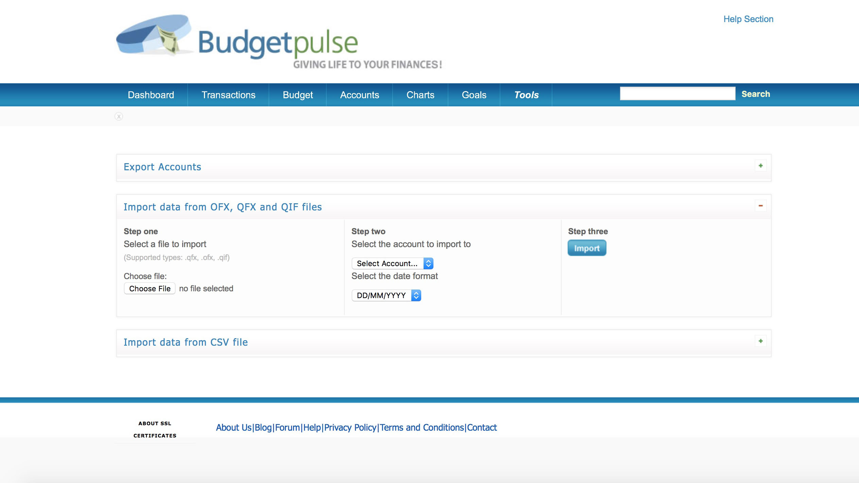The width and height of the screenshot is (859, 483).
Task: Click the Search button
Action: click(756, 94)
